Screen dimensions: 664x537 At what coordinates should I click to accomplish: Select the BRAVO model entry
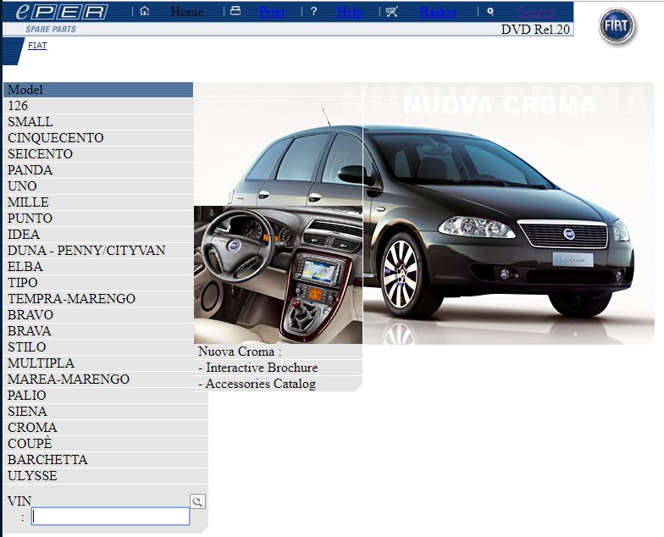[98, 315]
